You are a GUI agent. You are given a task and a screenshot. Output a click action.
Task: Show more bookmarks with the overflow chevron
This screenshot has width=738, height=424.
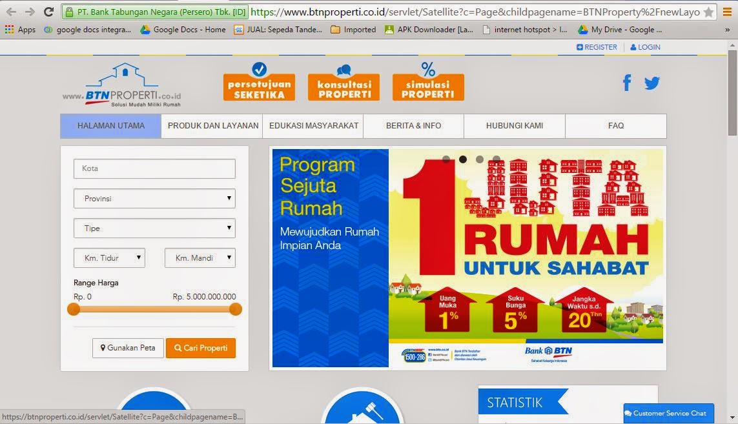(727, 30)
